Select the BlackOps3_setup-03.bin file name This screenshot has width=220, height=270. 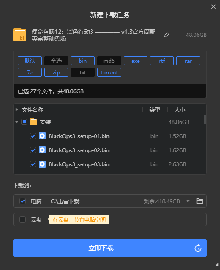coord(79,164)
